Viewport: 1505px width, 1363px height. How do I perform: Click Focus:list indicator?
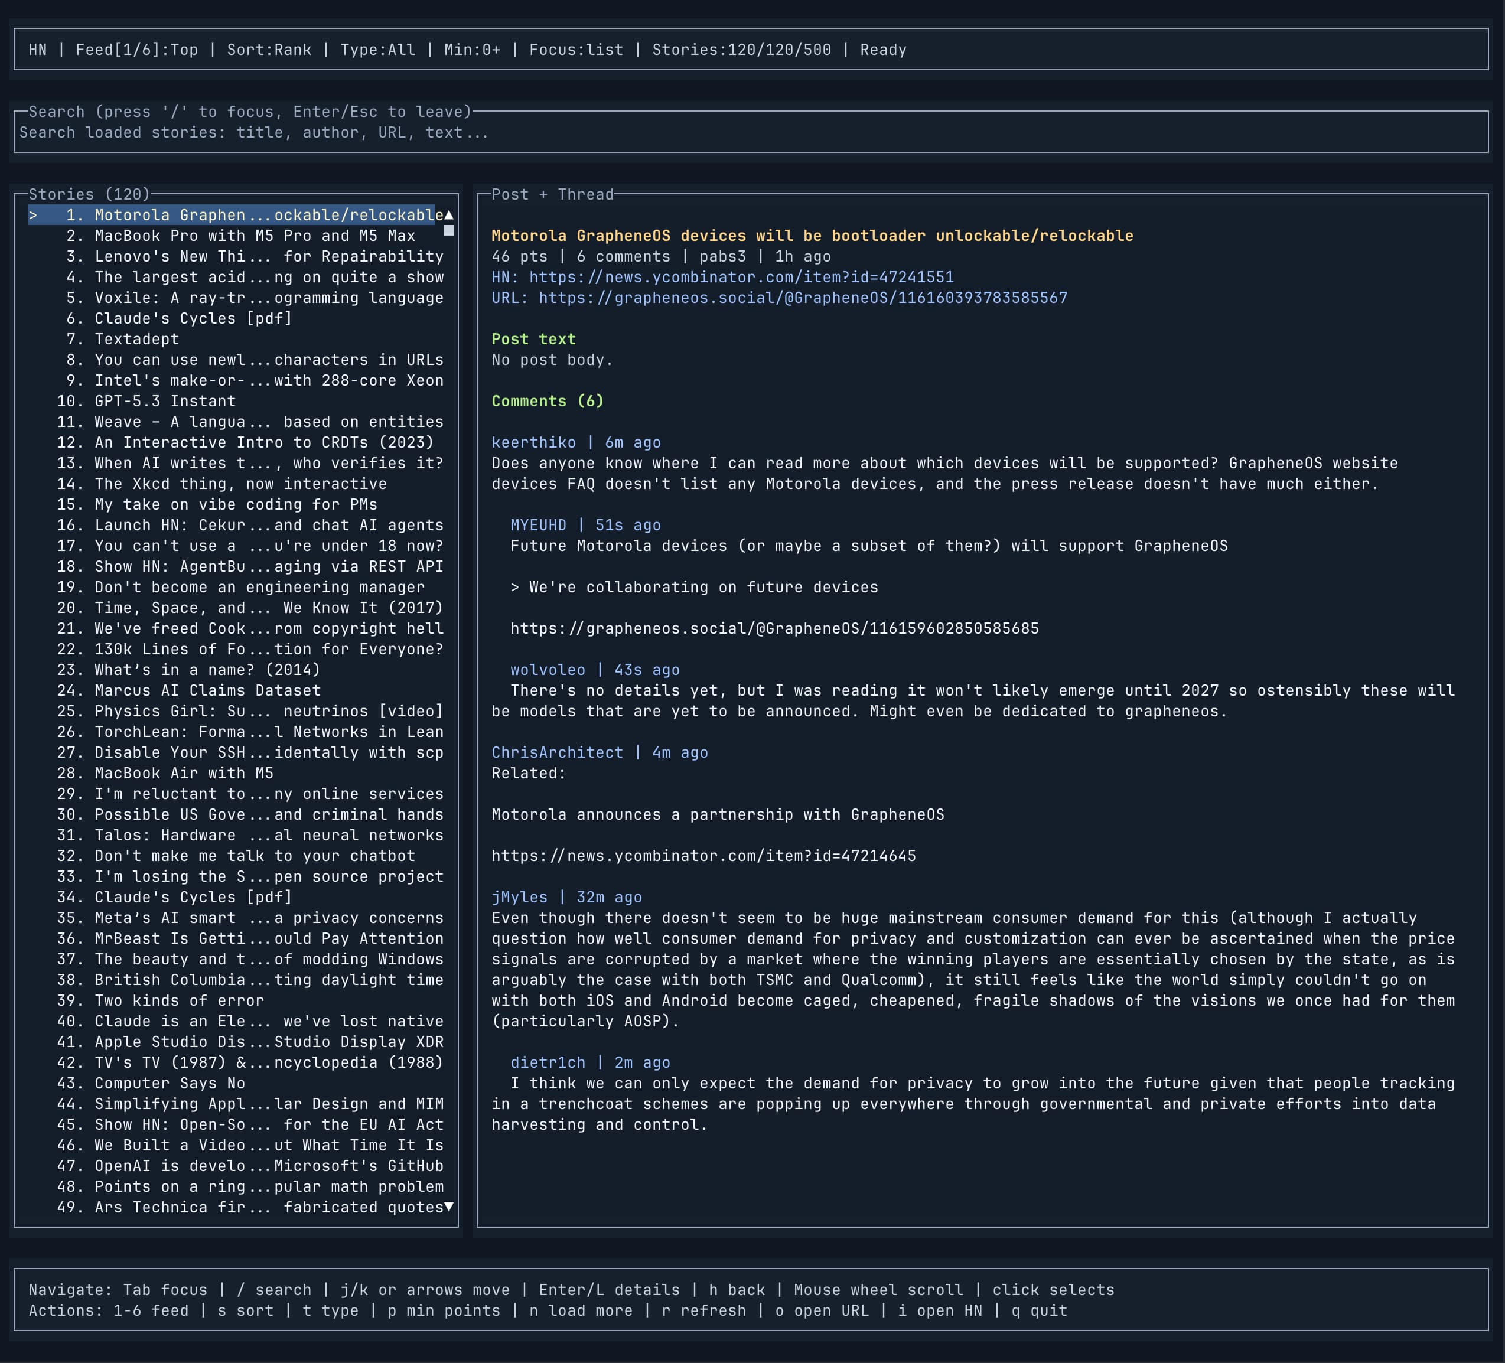(x=576, y=49)
